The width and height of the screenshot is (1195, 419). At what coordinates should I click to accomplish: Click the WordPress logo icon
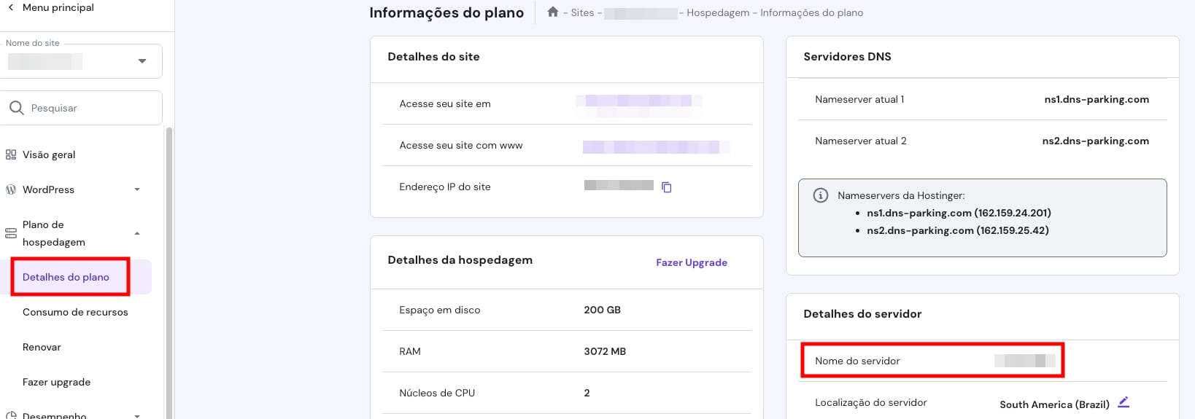pos(11,189)
